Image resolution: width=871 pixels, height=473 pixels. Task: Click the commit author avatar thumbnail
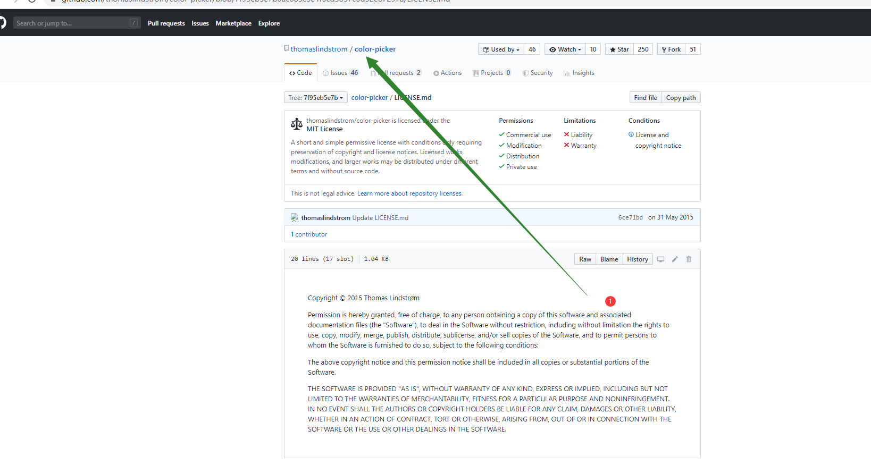point(295,217)
